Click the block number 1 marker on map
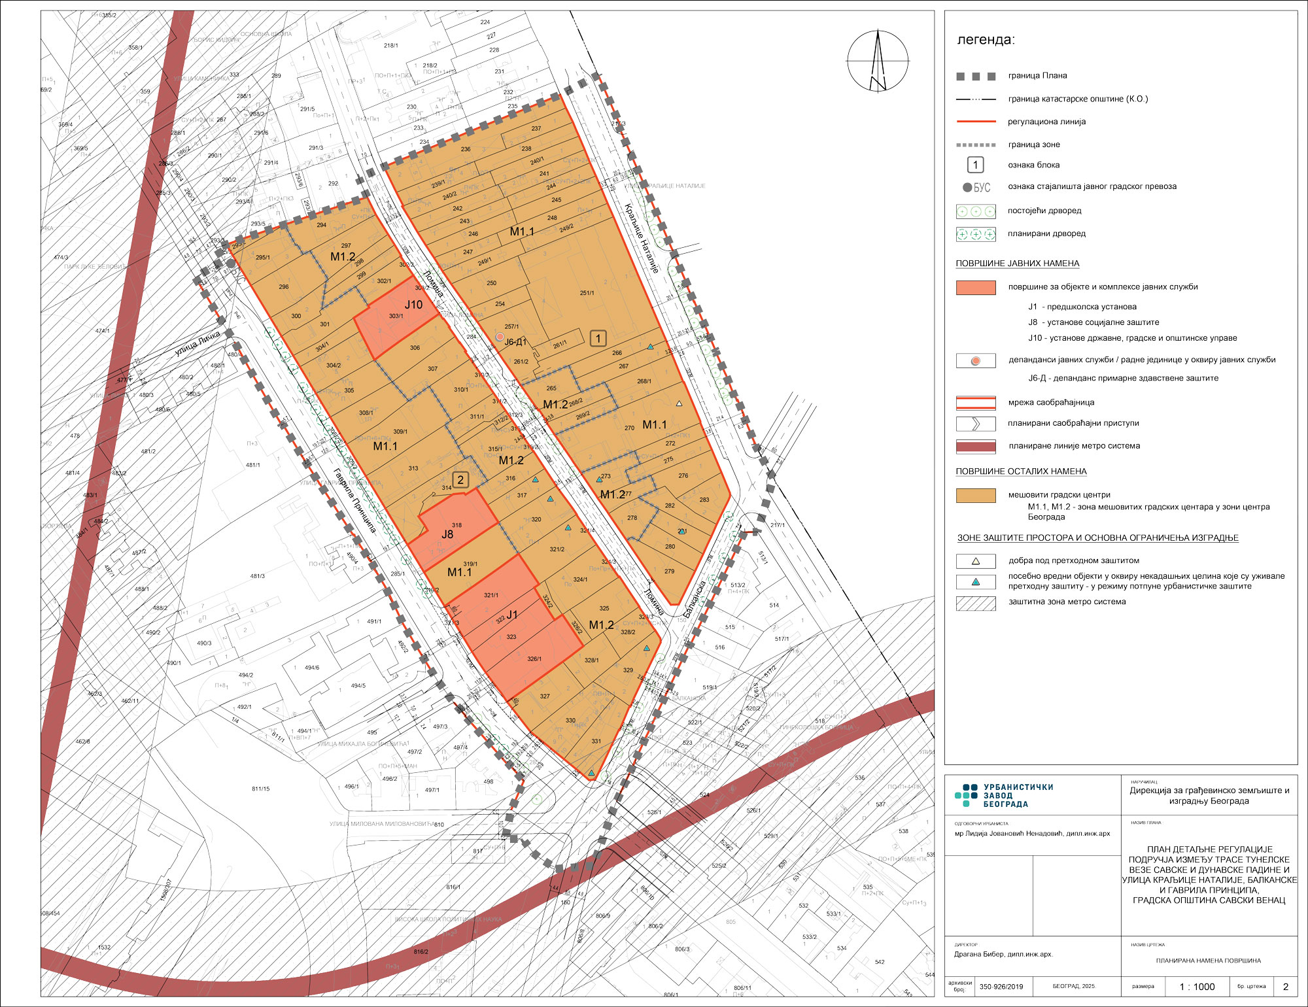The height and width of the screenshot is (1007, 1308). click(x=598, y=338)
